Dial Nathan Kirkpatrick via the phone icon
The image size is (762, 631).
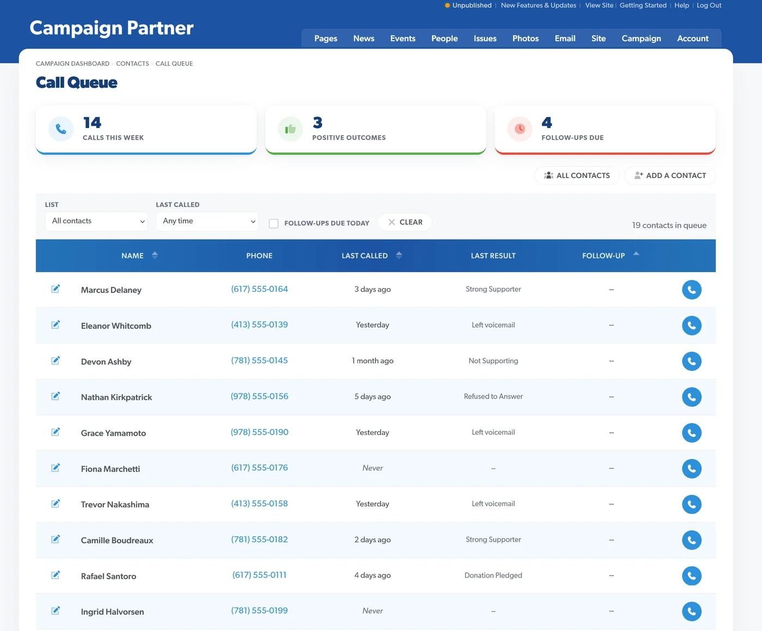[691, 397]
